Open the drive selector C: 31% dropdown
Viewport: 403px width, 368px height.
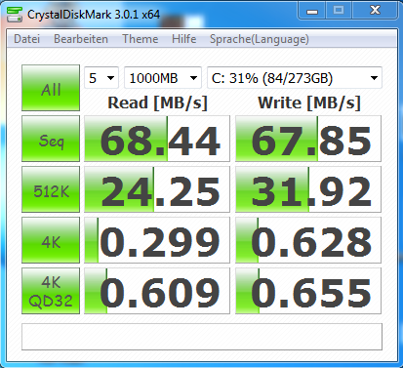[295, 78]
